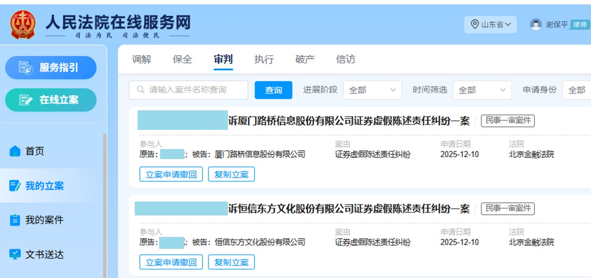Open the 信访 tab
The height and width of the screenshot is (278, 591).
click(x=345, y=60)
